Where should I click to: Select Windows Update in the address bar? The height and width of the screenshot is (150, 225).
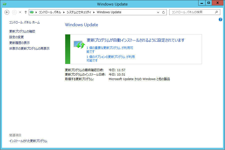pos(109,12)
